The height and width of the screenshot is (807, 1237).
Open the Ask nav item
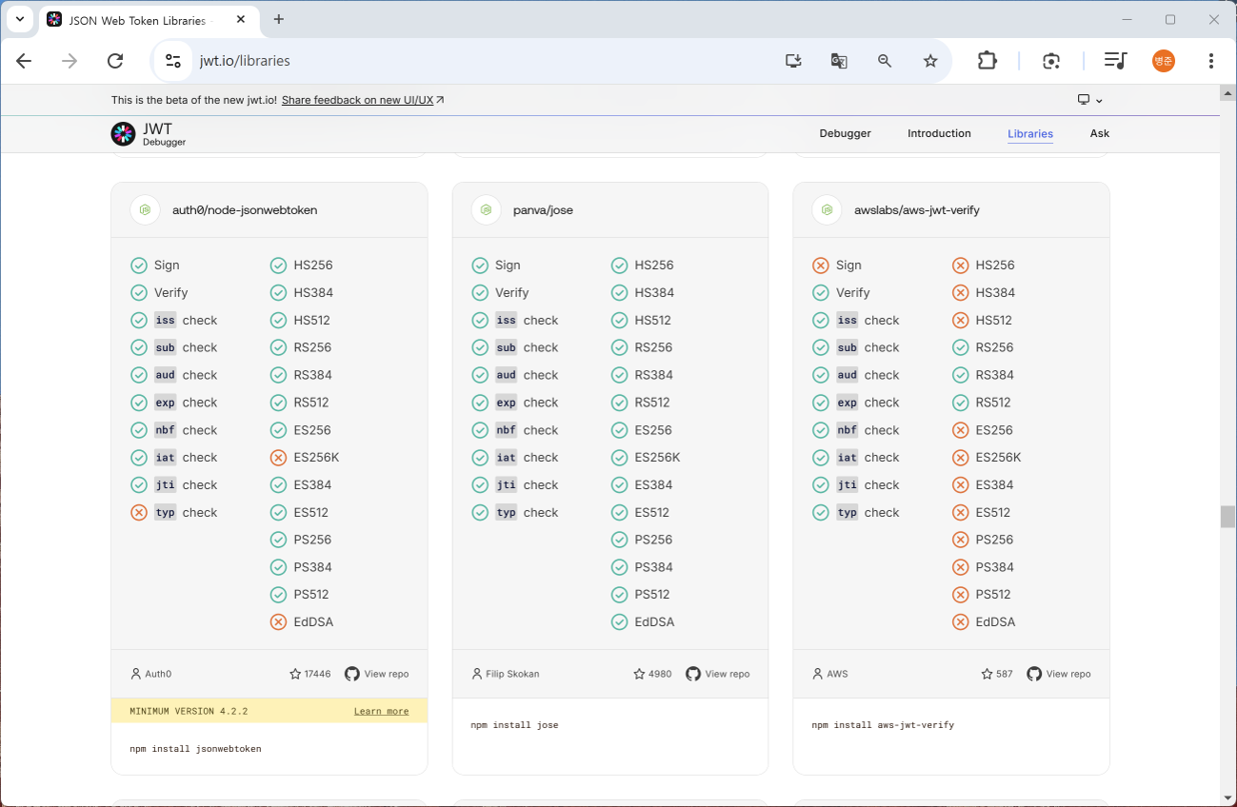[x=1100, y=134]
